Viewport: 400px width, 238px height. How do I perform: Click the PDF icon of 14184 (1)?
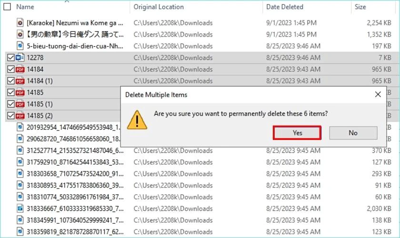coord(20,81)
